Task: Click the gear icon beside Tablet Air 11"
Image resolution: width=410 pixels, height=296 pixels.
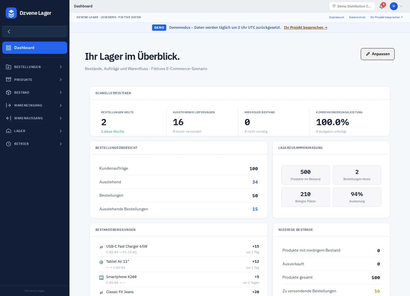Action: [101, 262]
